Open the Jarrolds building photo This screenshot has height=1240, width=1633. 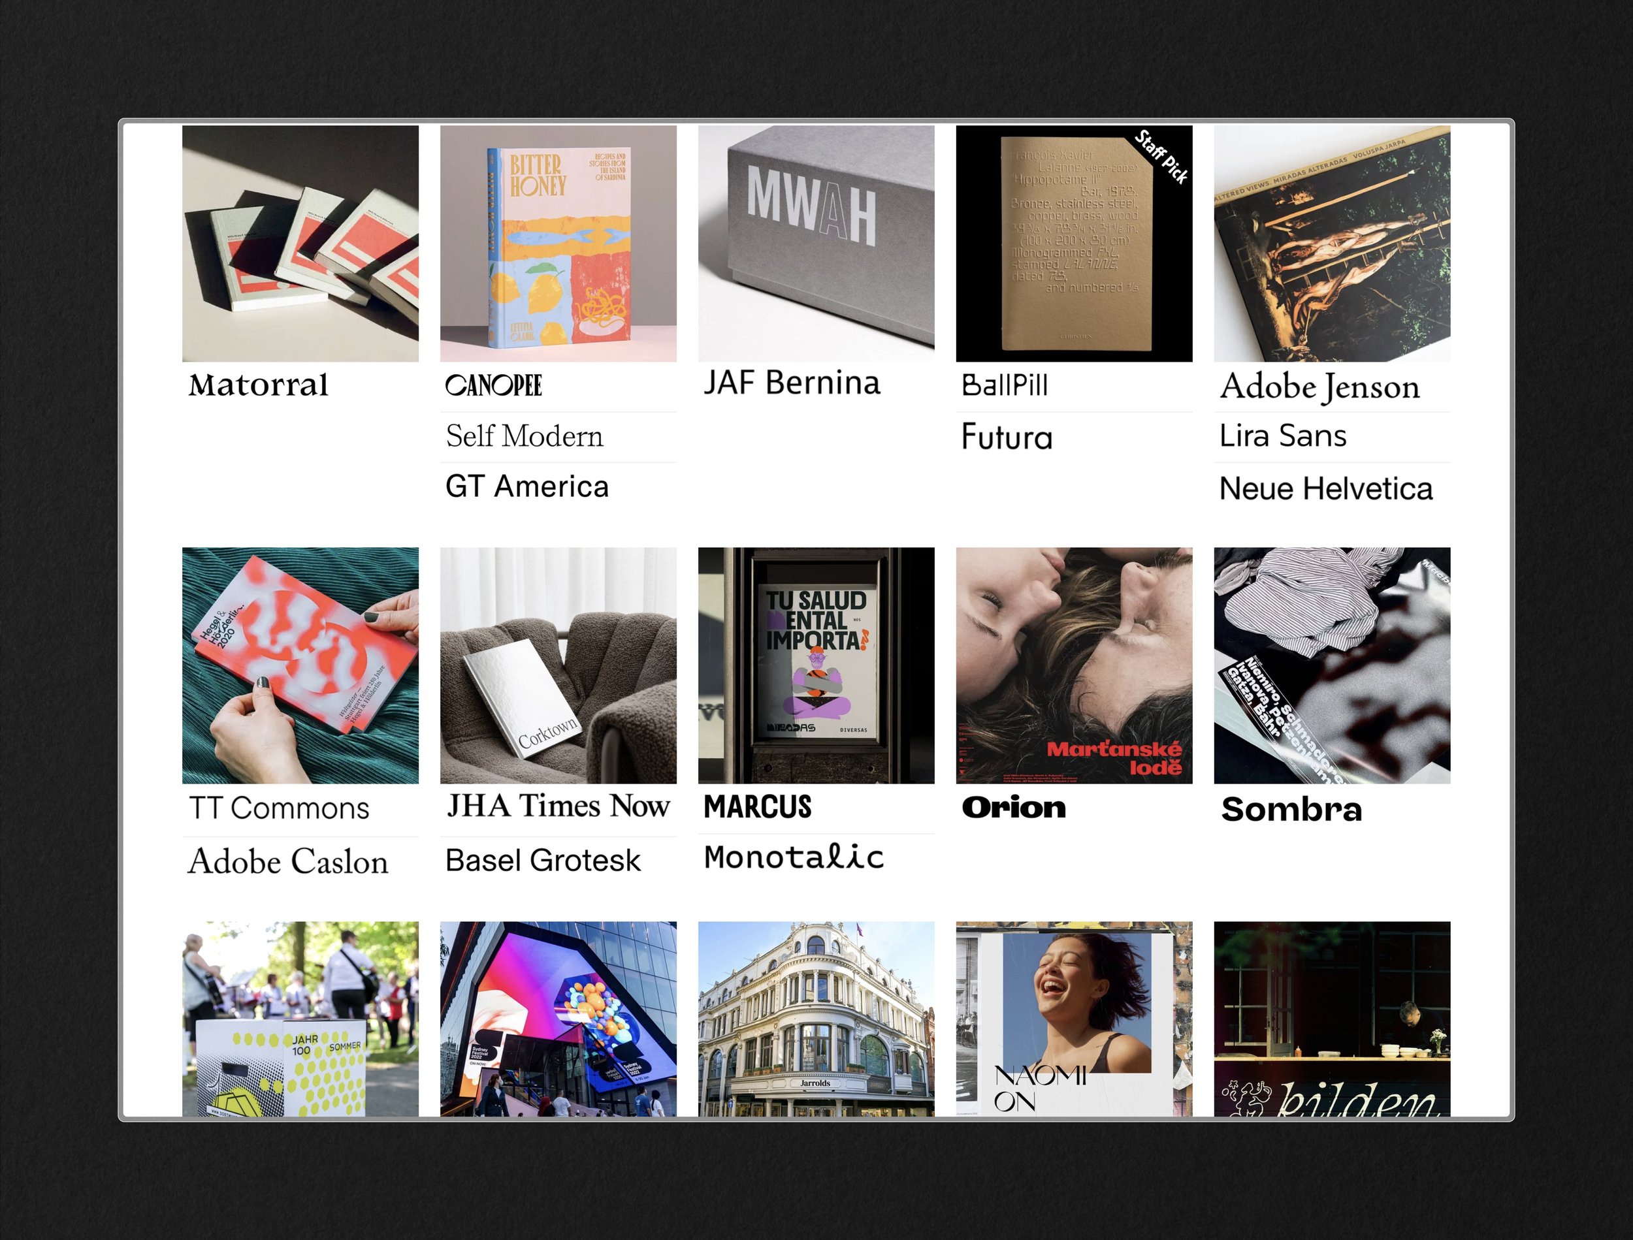pos(816,1019)
